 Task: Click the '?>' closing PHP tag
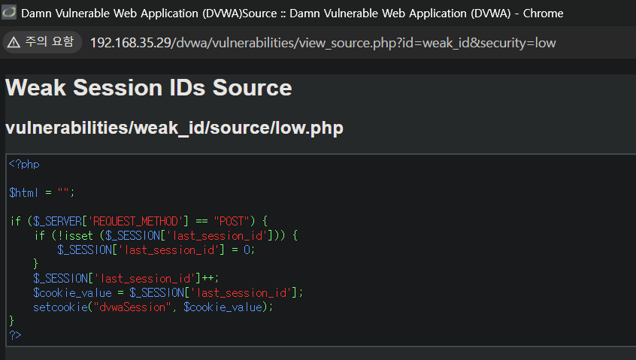15,335
